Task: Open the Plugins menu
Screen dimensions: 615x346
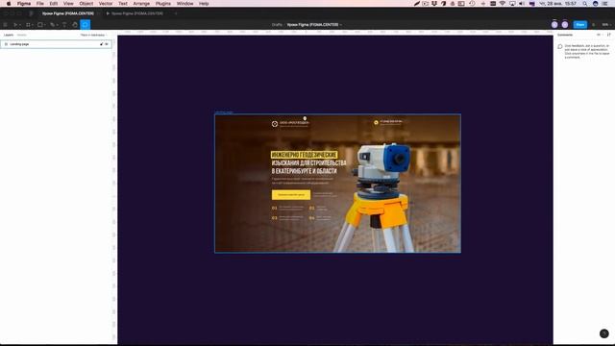Action: (x=163, y=4)
